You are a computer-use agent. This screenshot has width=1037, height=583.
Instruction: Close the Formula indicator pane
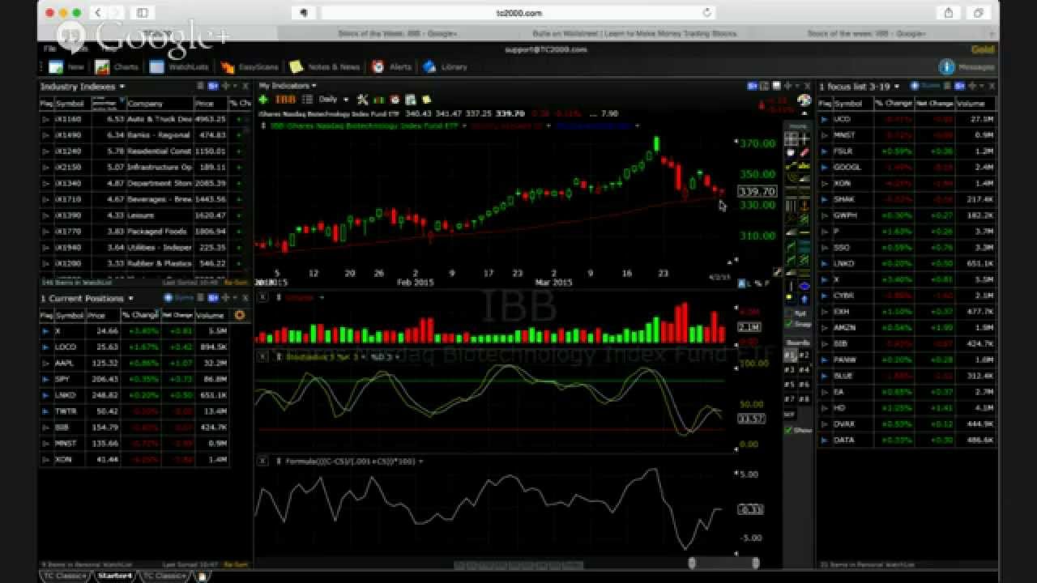[x=263, y=461]
